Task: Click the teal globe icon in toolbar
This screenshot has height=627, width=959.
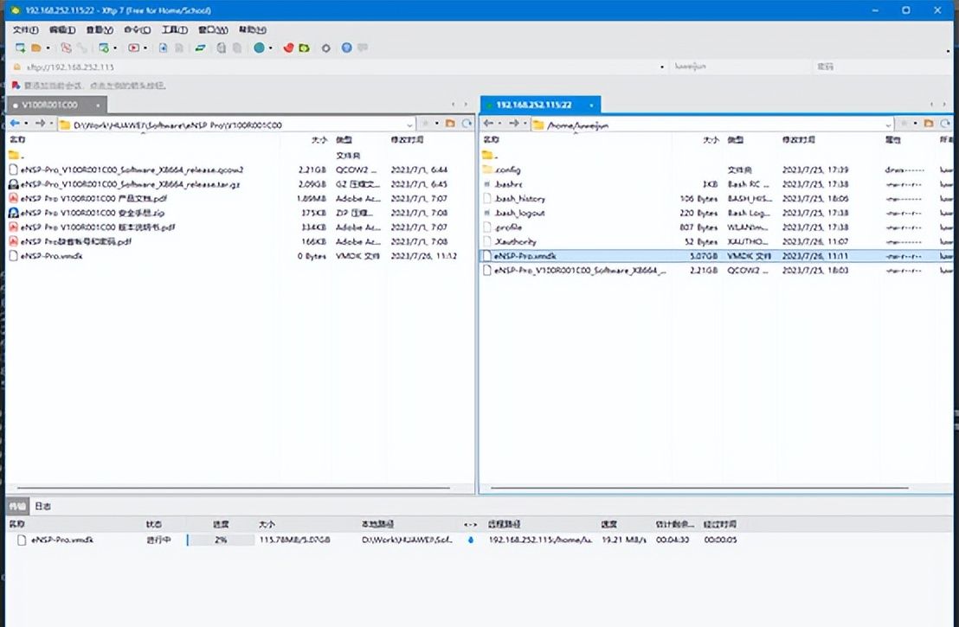Action: click(x=259, y=48)
